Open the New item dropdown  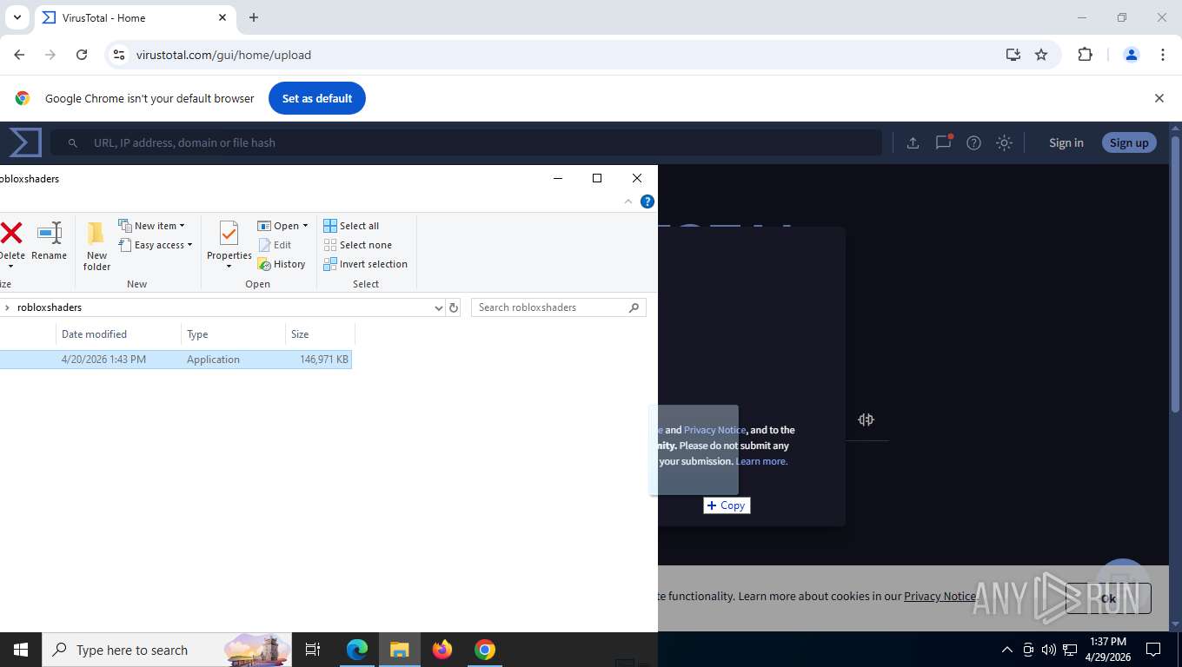pyautogui.click(x=151, y=226)
